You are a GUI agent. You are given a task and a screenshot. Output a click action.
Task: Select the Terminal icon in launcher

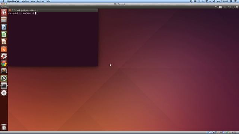[4, 86]
